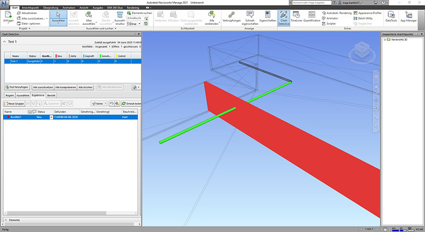Click Aktualisieren in the Projekt group
The width and height of the screenshot is (425, 232).
(x=27, y=13)
